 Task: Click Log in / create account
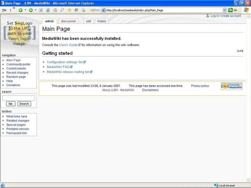pyautogui.click(x=226, y=16)
